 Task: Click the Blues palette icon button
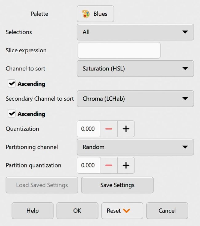(95, 14)
